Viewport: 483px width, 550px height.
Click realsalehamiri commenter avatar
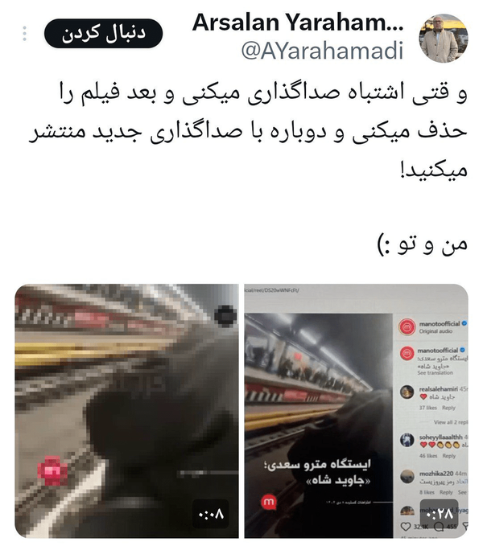(407, 392)
